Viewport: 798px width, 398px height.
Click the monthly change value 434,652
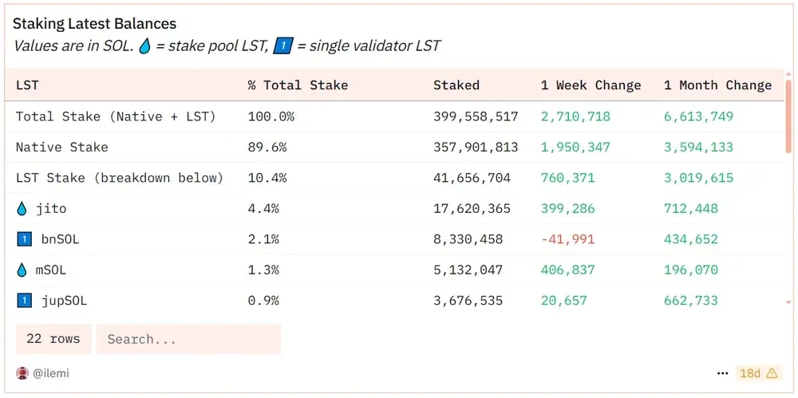[x=691, y=239]
